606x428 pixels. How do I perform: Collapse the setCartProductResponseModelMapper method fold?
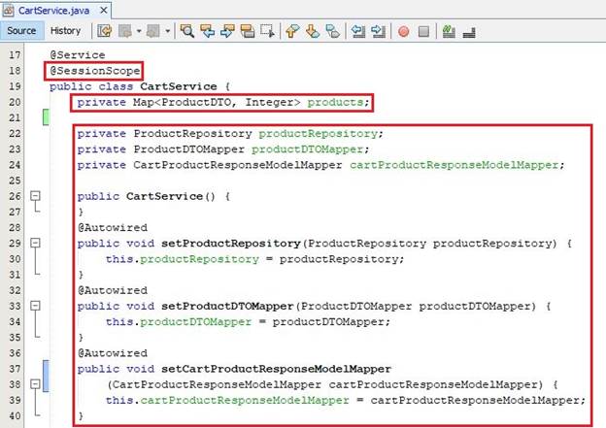35,384
